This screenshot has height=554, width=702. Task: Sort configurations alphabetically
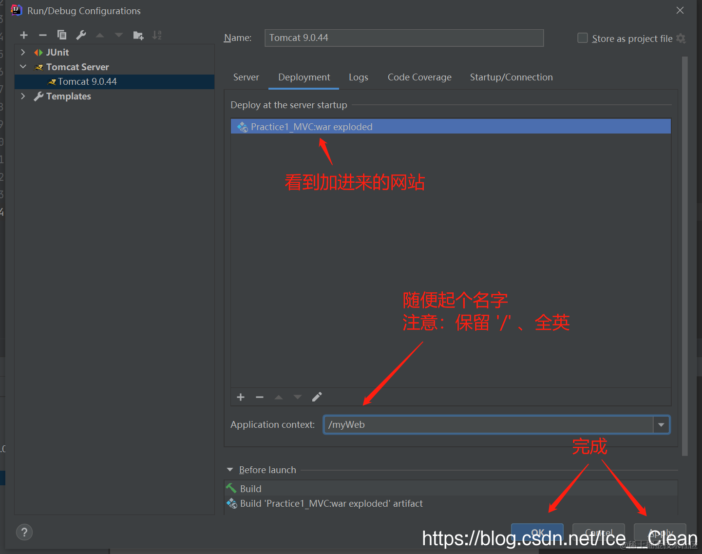coord(156,35)
